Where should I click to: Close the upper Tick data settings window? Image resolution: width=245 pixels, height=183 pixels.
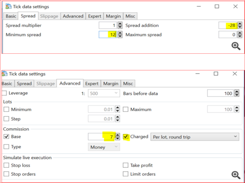pos(235,6)
